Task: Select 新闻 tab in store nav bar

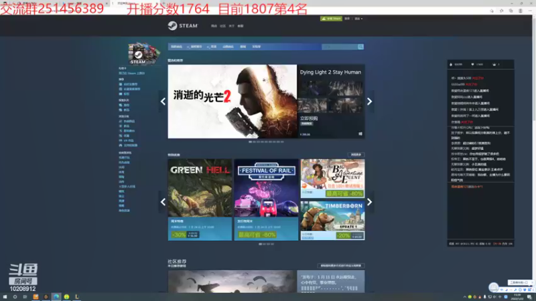Action: coord(243,47)
